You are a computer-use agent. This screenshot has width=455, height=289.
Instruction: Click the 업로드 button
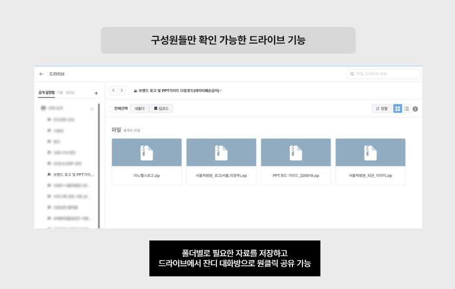click(161, 109)
